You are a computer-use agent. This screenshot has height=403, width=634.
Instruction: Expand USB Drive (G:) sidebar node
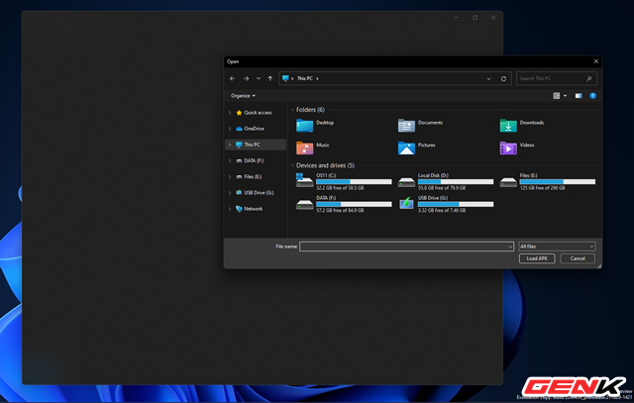230,193
